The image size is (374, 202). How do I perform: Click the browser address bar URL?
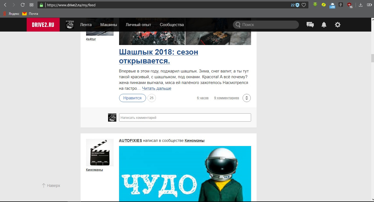click(71, 5)
